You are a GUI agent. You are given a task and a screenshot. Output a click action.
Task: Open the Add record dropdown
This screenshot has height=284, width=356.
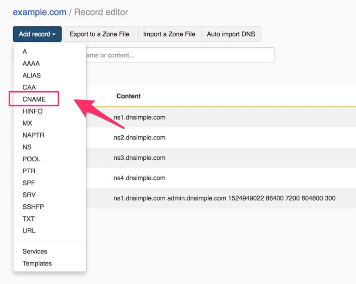click(x=37, y=34)
